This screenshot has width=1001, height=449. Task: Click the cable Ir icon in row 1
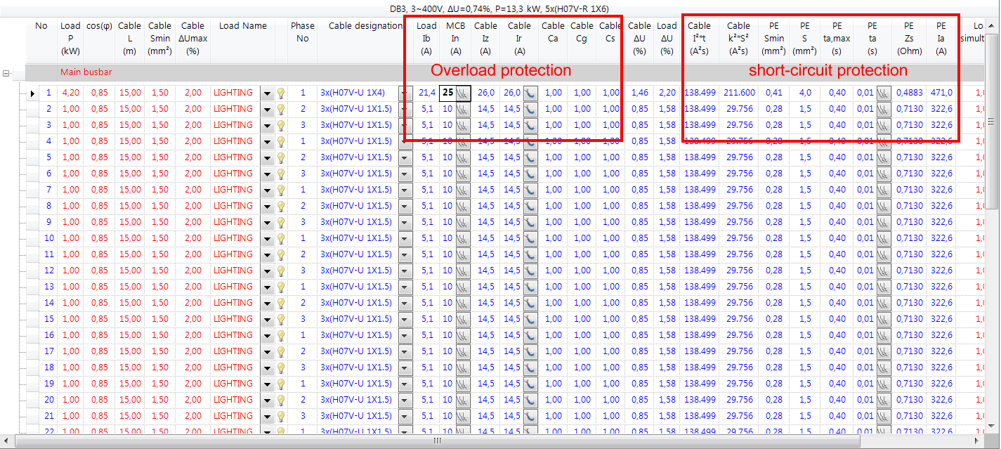tap(530, 93)
